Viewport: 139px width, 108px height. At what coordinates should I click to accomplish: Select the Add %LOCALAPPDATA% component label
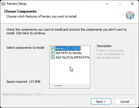click(72, 57)
